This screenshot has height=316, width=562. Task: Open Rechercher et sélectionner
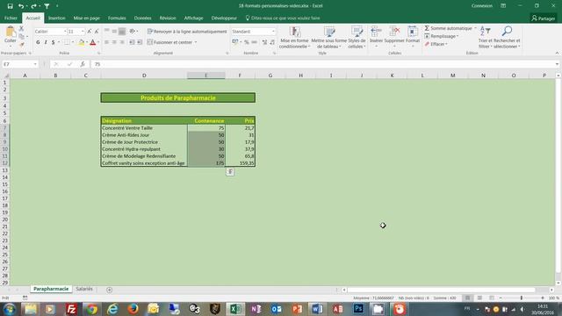[507, 37]
